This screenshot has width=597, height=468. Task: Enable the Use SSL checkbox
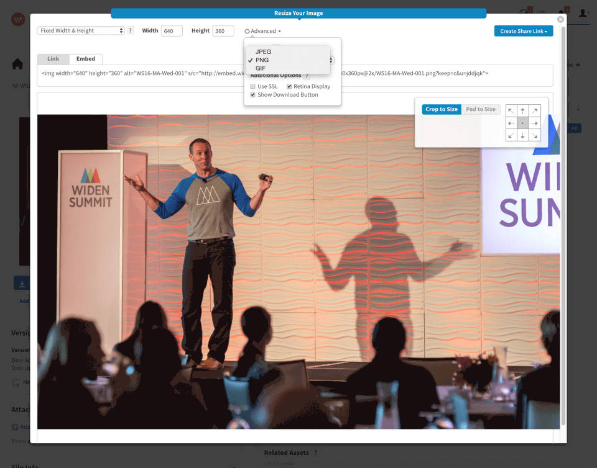point(252,86)
